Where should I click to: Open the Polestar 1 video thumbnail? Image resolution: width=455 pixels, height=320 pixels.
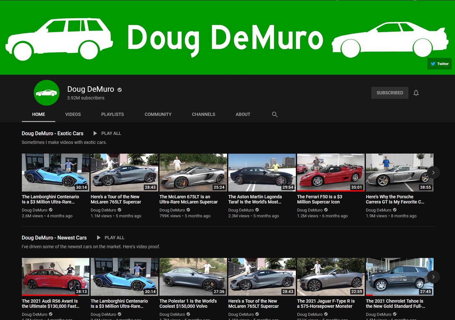[193, 277]
